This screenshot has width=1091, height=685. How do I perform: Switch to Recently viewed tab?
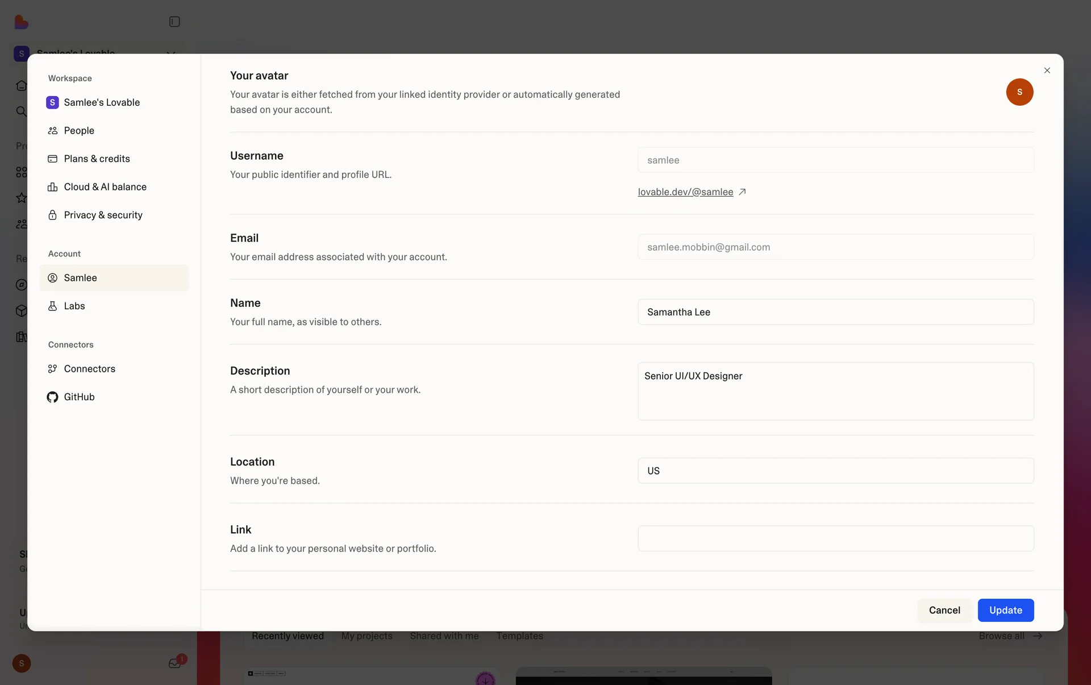(x=288, y=636)
